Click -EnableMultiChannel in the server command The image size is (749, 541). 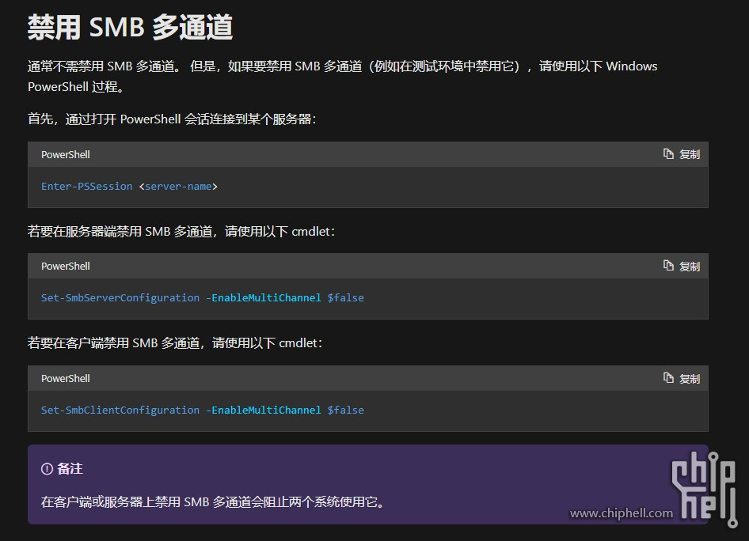(263, 298)
